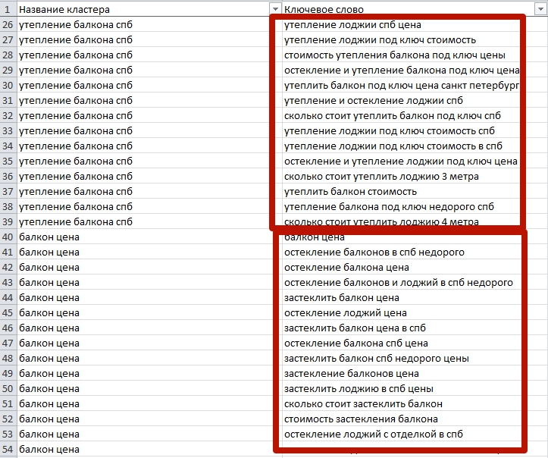Select cell 'утепление и остекление лоджии спб'
The image size is (548, 458).
click(414, 100)
